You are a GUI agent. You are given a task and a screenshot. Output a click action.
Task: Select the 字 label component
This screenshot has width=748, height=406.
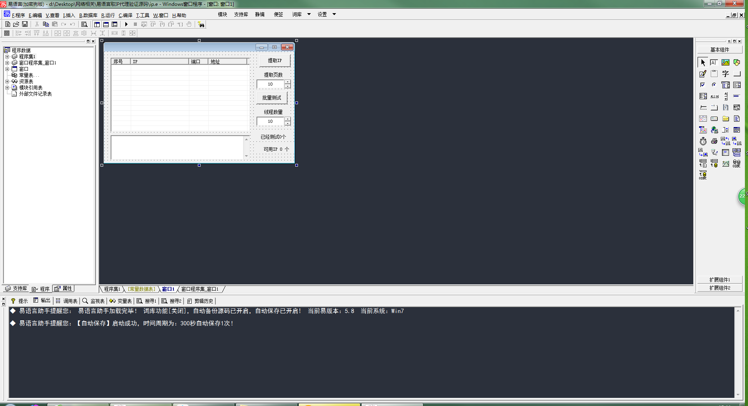725,74
